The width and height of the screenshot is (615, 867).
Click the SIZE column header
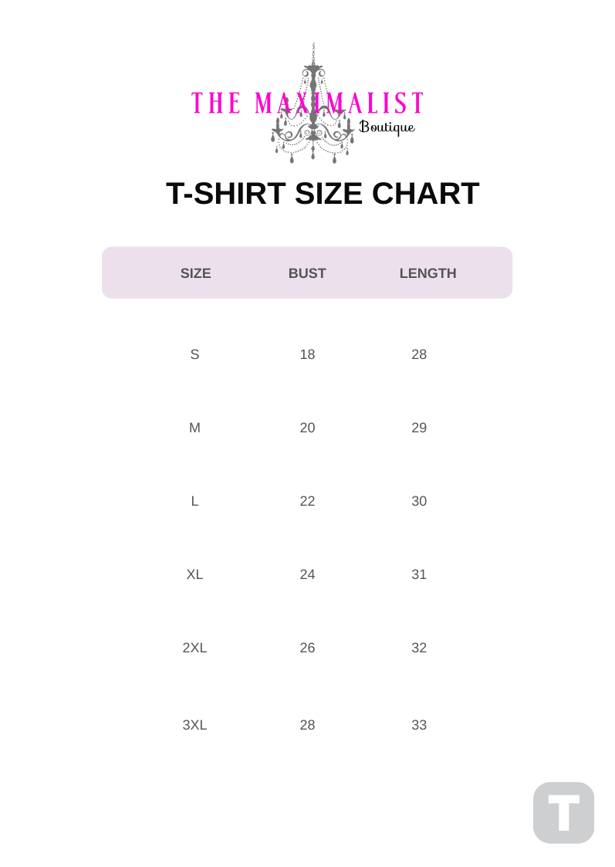coord(195,273)
